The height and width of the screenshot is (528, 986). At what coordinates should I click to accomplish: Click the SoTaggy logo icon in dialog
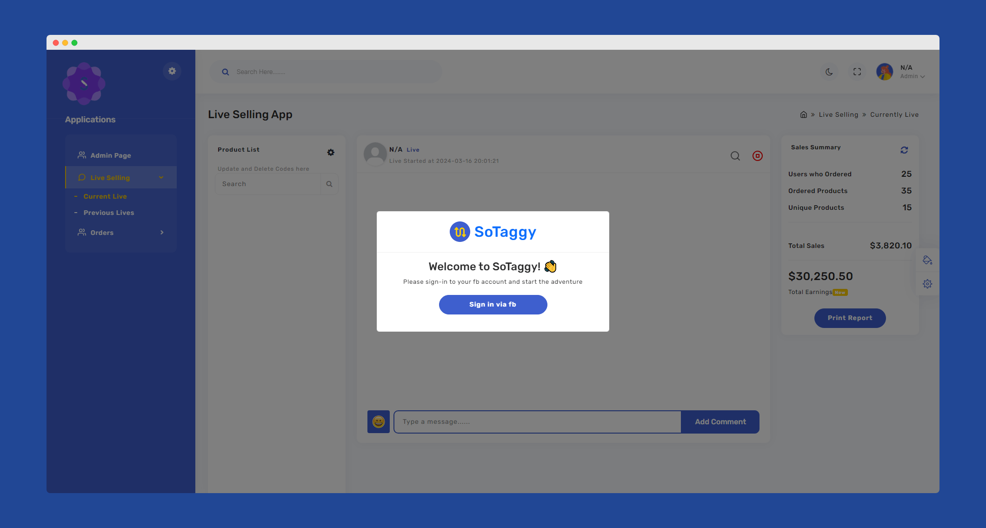pyautogui.click(x=460, y=232)
